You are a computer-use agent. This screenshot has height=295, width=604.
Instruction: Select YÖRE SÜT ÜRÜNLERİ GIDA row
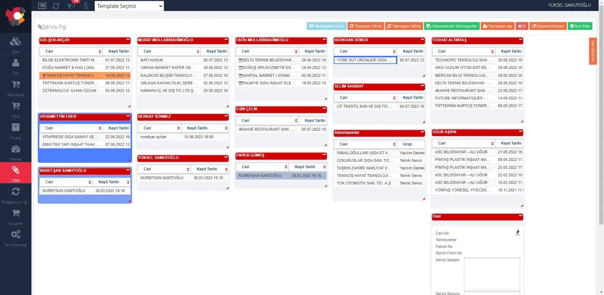click(x=379, y=60)
